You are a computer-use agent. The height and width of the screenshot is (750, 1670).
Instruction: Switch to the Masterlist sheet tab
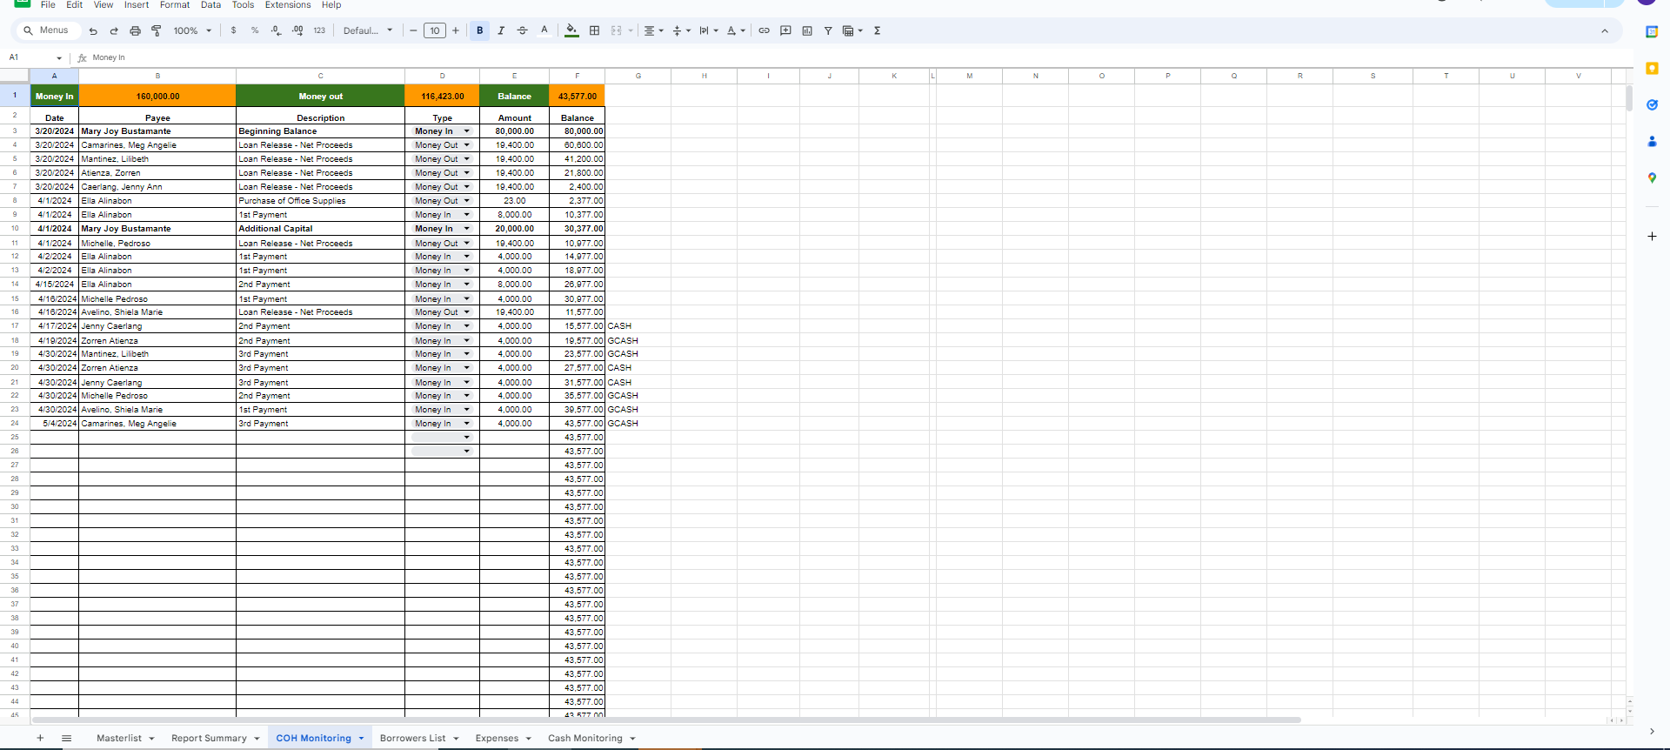[x=119, y=738]
